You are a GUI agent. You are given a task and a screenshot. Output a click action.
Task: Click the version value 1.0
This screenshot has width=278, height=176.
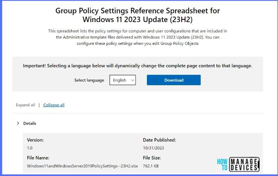[29, 148]
